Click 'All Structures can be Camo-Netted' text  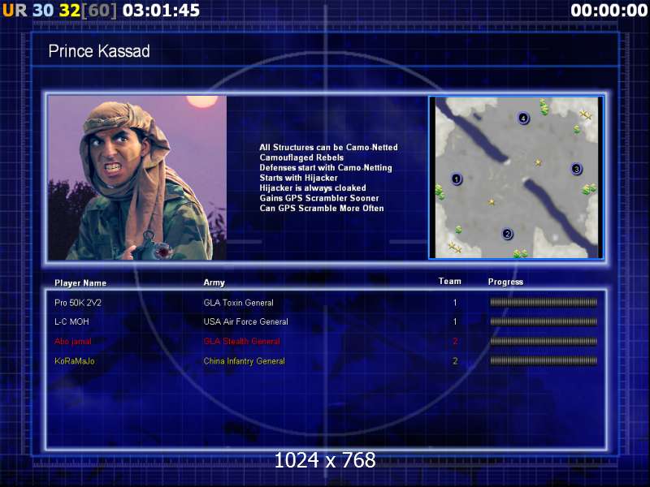[x=329, y=148]
